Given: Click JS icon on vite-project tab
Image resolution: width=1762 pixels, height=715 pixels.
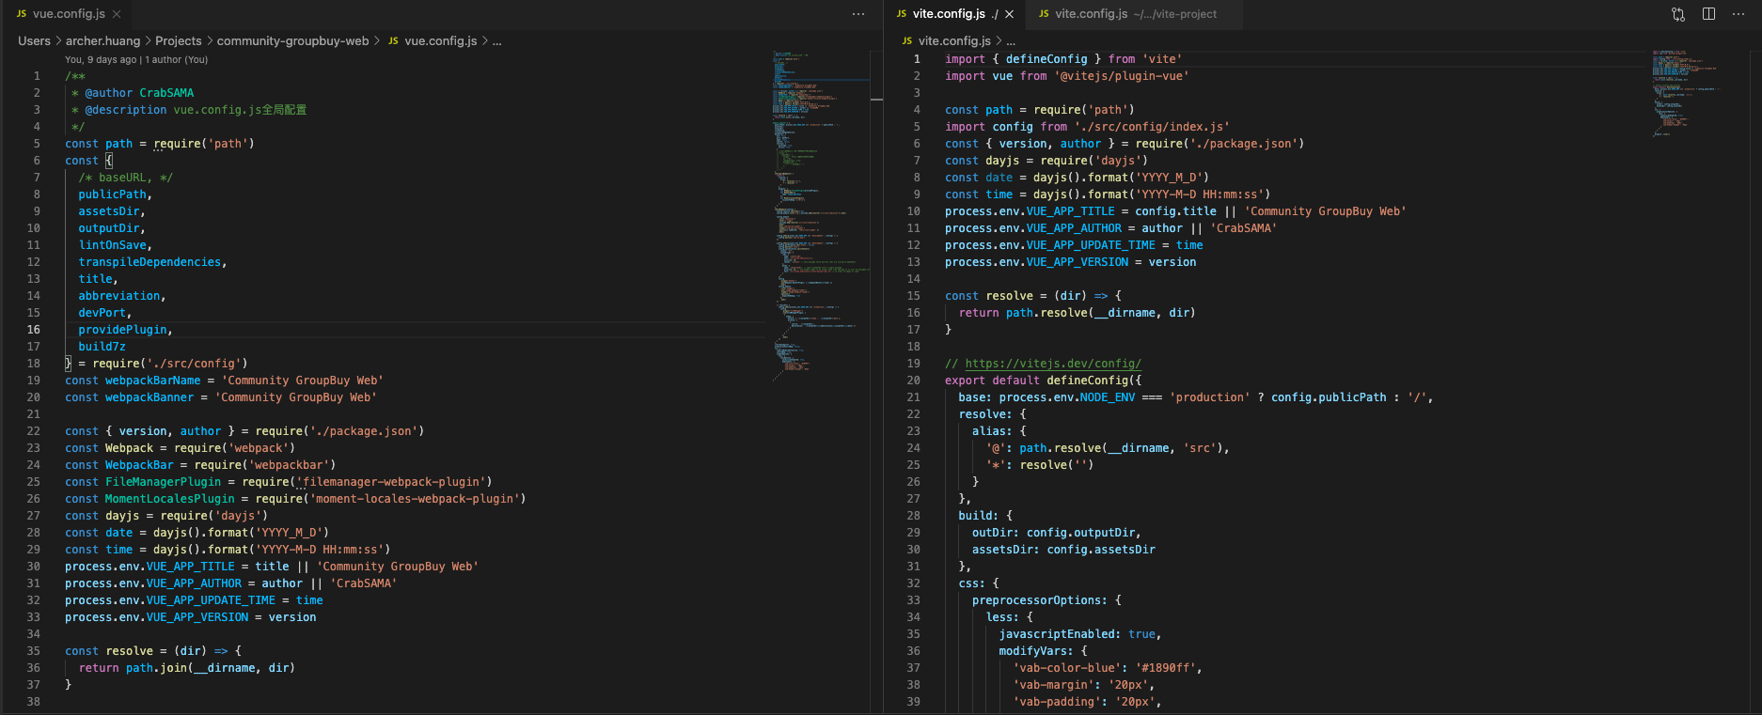Looking at the screenshot, I should pyautogui.click(x=1044, y=14).
